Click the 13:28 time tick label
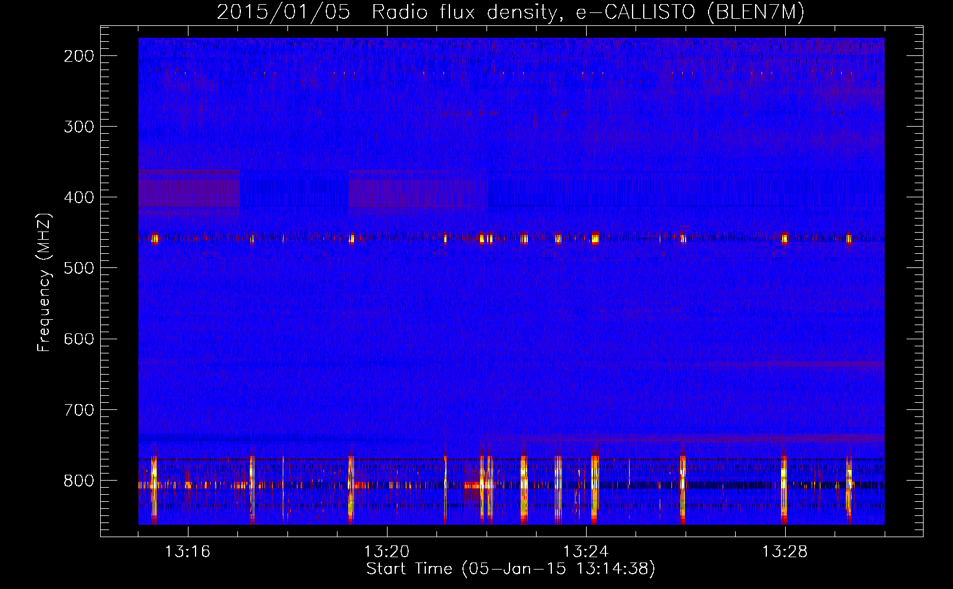Image resolution: width=953 pixels, height=589 pixels. 785,552
